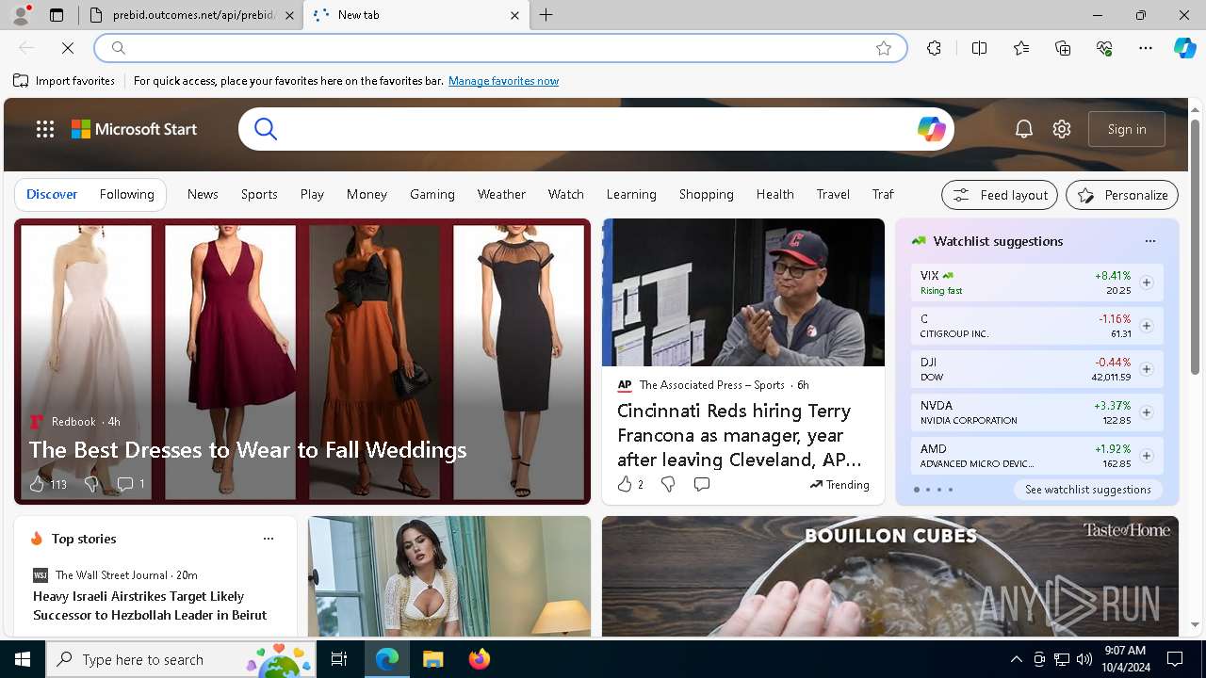Open the Collections toolbar icon
The width and height of the screenshot is (1206, 678).
pos(1063,48)
